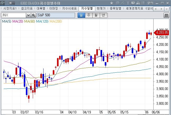This screenshot has height=115, width=171.
Task: Click the MA(60) legend label
Action: pyautogui.click(x=30, y=21)
